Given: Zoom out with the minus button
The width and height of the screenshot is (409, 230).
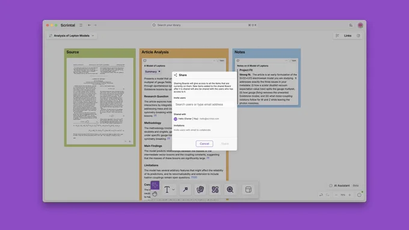Looking at the screenshot, I should [336, 195].
